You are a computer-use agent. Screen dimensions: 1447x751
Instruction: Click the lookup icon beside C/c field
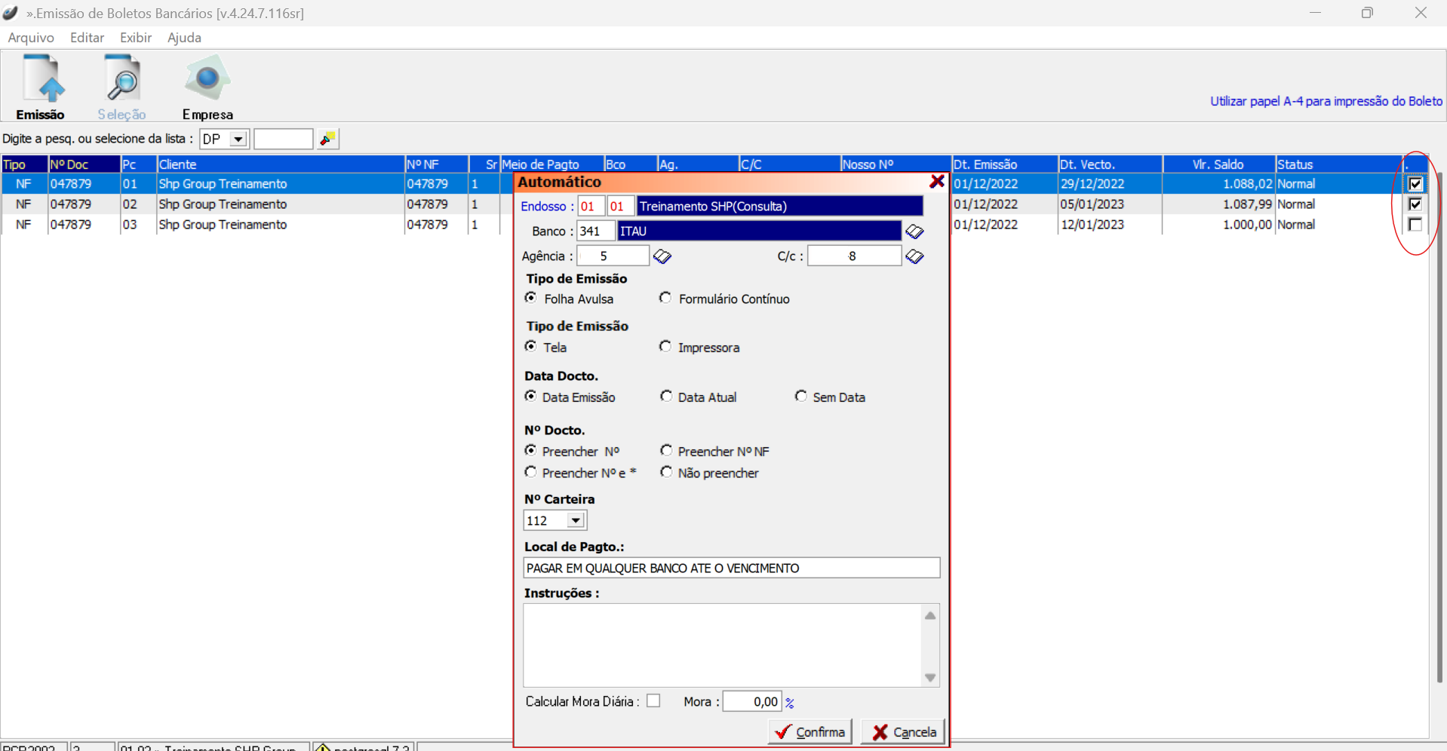pyautogui.click(x=914, y=257)
